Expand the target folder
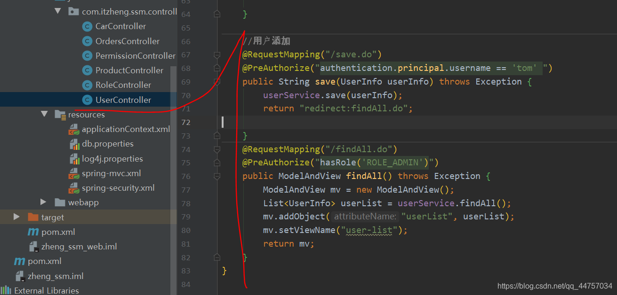 pyautogui.click(x=17, y=217)
